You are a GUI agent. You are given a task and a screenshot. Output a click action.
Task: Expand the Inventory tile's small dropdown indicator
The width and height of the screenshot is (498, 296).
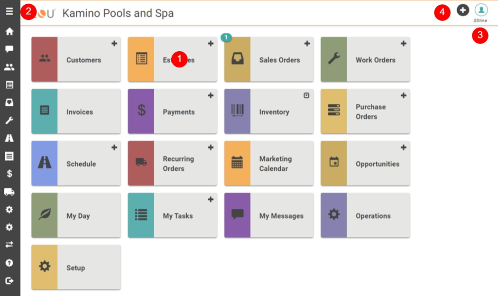tap(306, 95)
